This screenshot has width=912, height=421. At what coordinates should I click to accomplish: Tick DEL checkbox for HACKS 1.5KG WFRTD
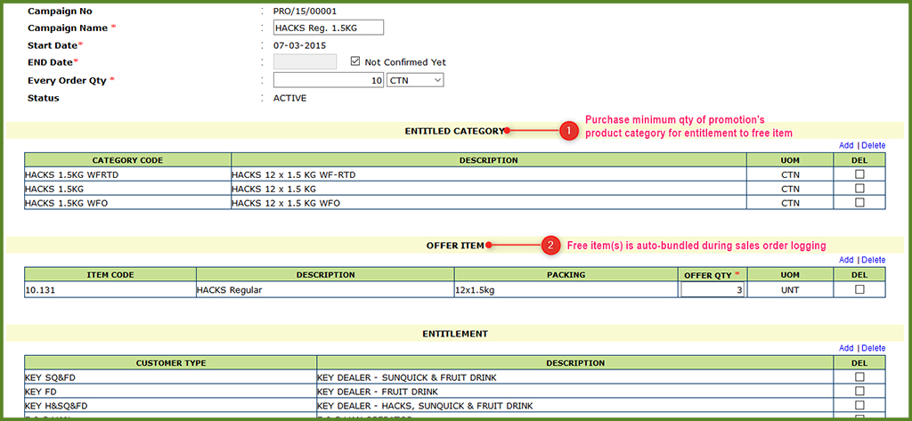(859, 174)
